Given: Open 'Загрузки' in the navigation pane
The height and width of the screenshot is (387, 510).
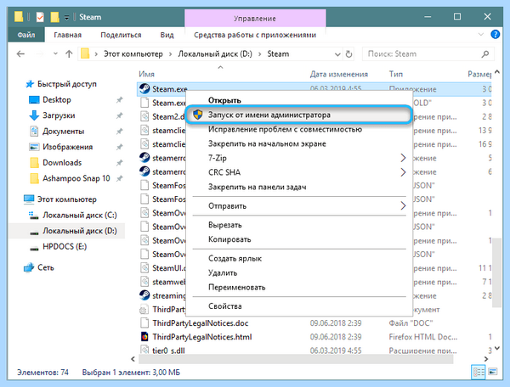Looking at the screenshot, I should click(59, 115).
